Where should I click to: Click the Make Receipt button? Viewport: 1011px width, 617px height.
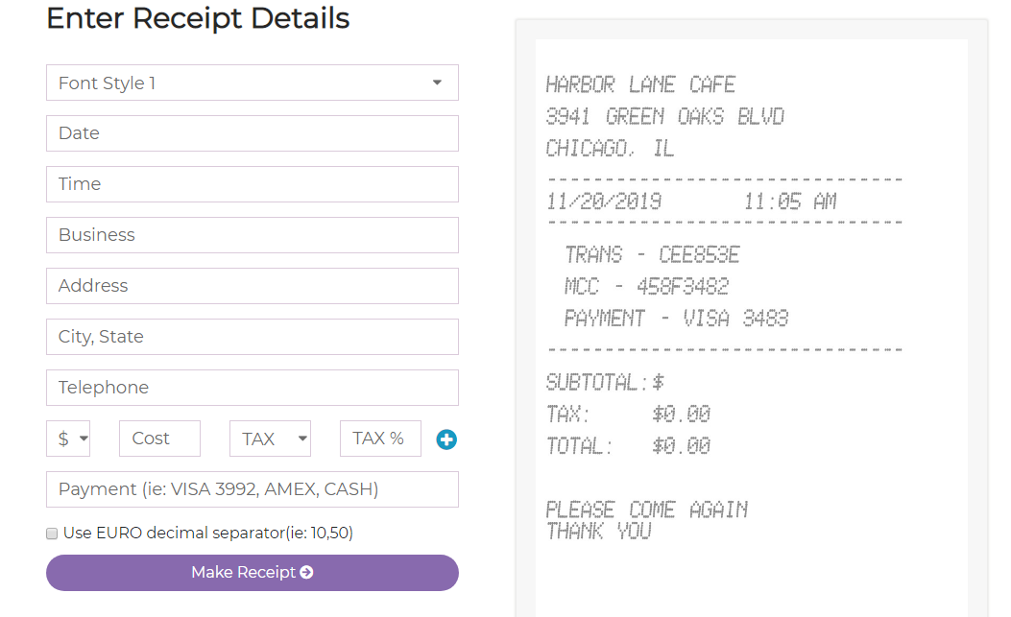click(253, 573)
